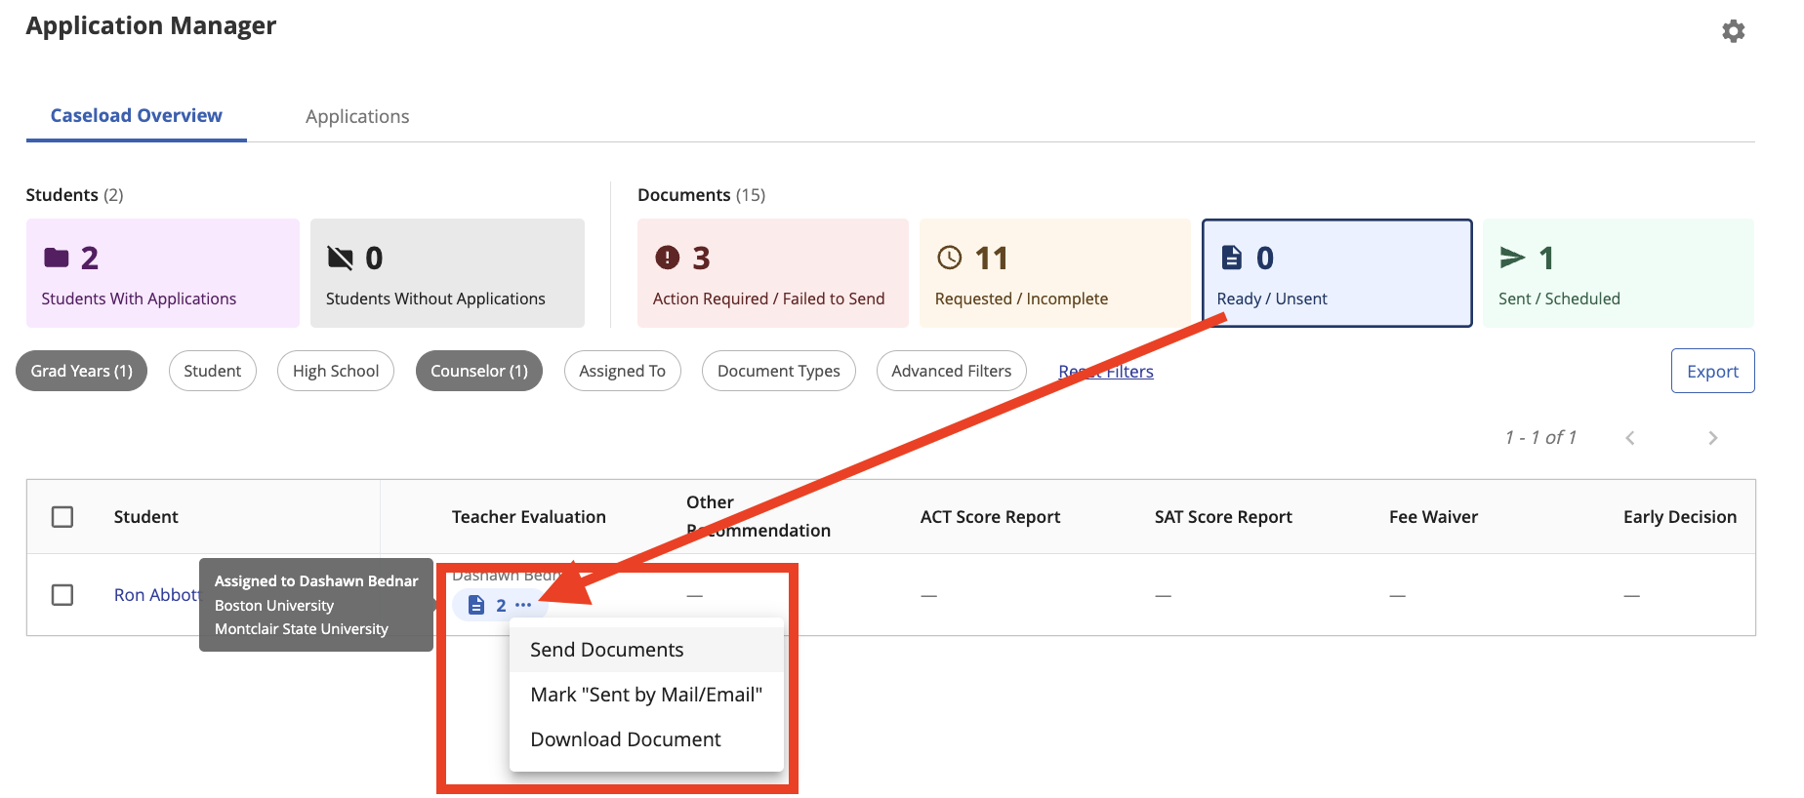The height and width of the screenshot is (798, 1804).
Task: Open the Document Types filter
Action: click(779, 371)
